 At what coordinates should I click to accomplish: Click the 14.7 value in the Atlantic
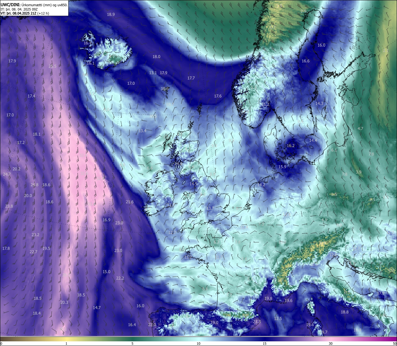tap(97, 308)
